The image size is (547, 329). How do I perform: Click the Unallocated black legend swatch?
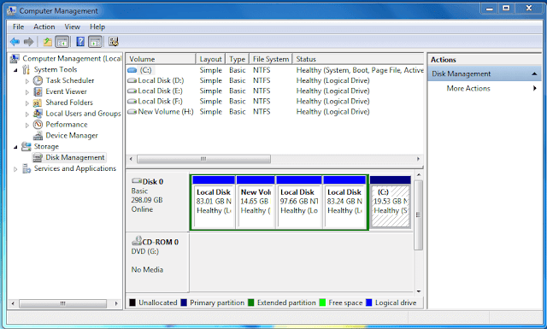pos(132,303)
